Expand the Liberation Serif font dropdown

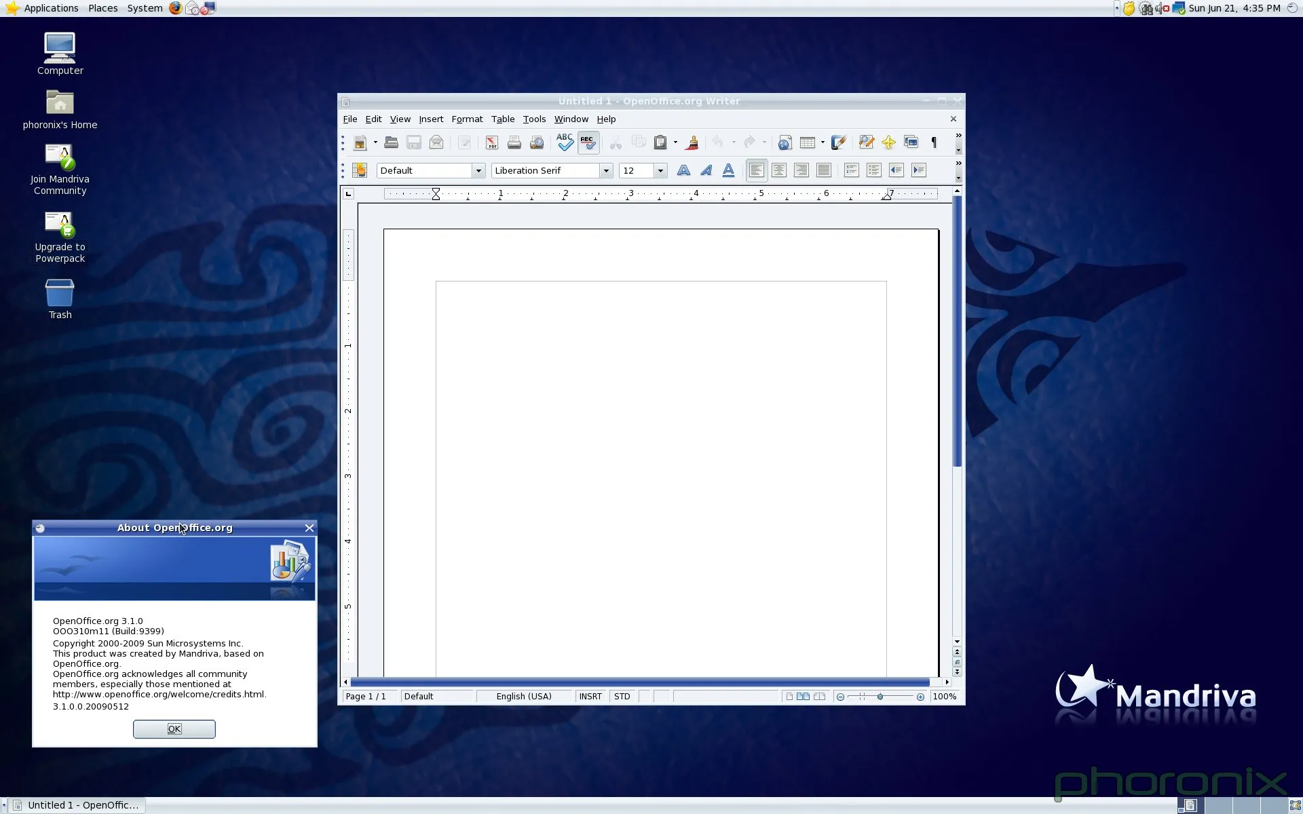[606, 171]
